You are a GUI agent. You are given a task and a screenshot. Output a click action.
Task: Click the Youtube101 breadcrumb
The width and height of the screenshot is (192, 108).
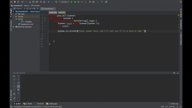click(x=17, y=5)
